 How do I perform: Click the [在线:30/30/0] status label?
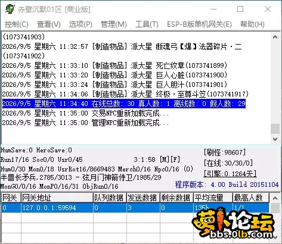pyautogui.click(x=228, y=163)
